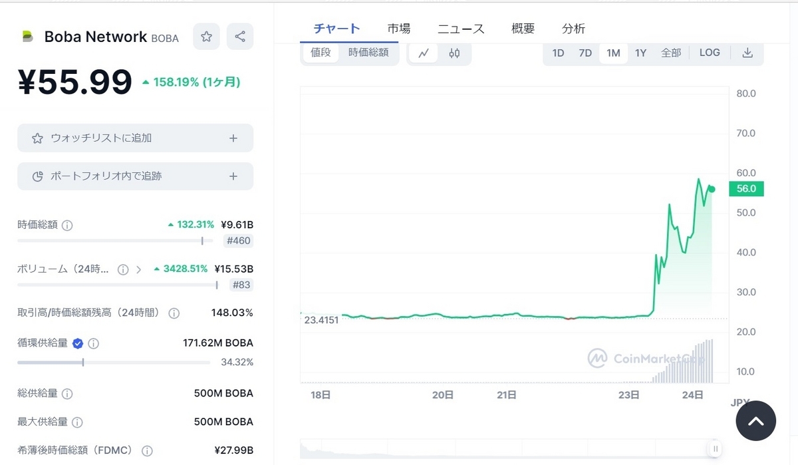Expand ウォッチリストに追加 plus sign
This screenshot has width=798, height=465.
(x=233, y=138)
